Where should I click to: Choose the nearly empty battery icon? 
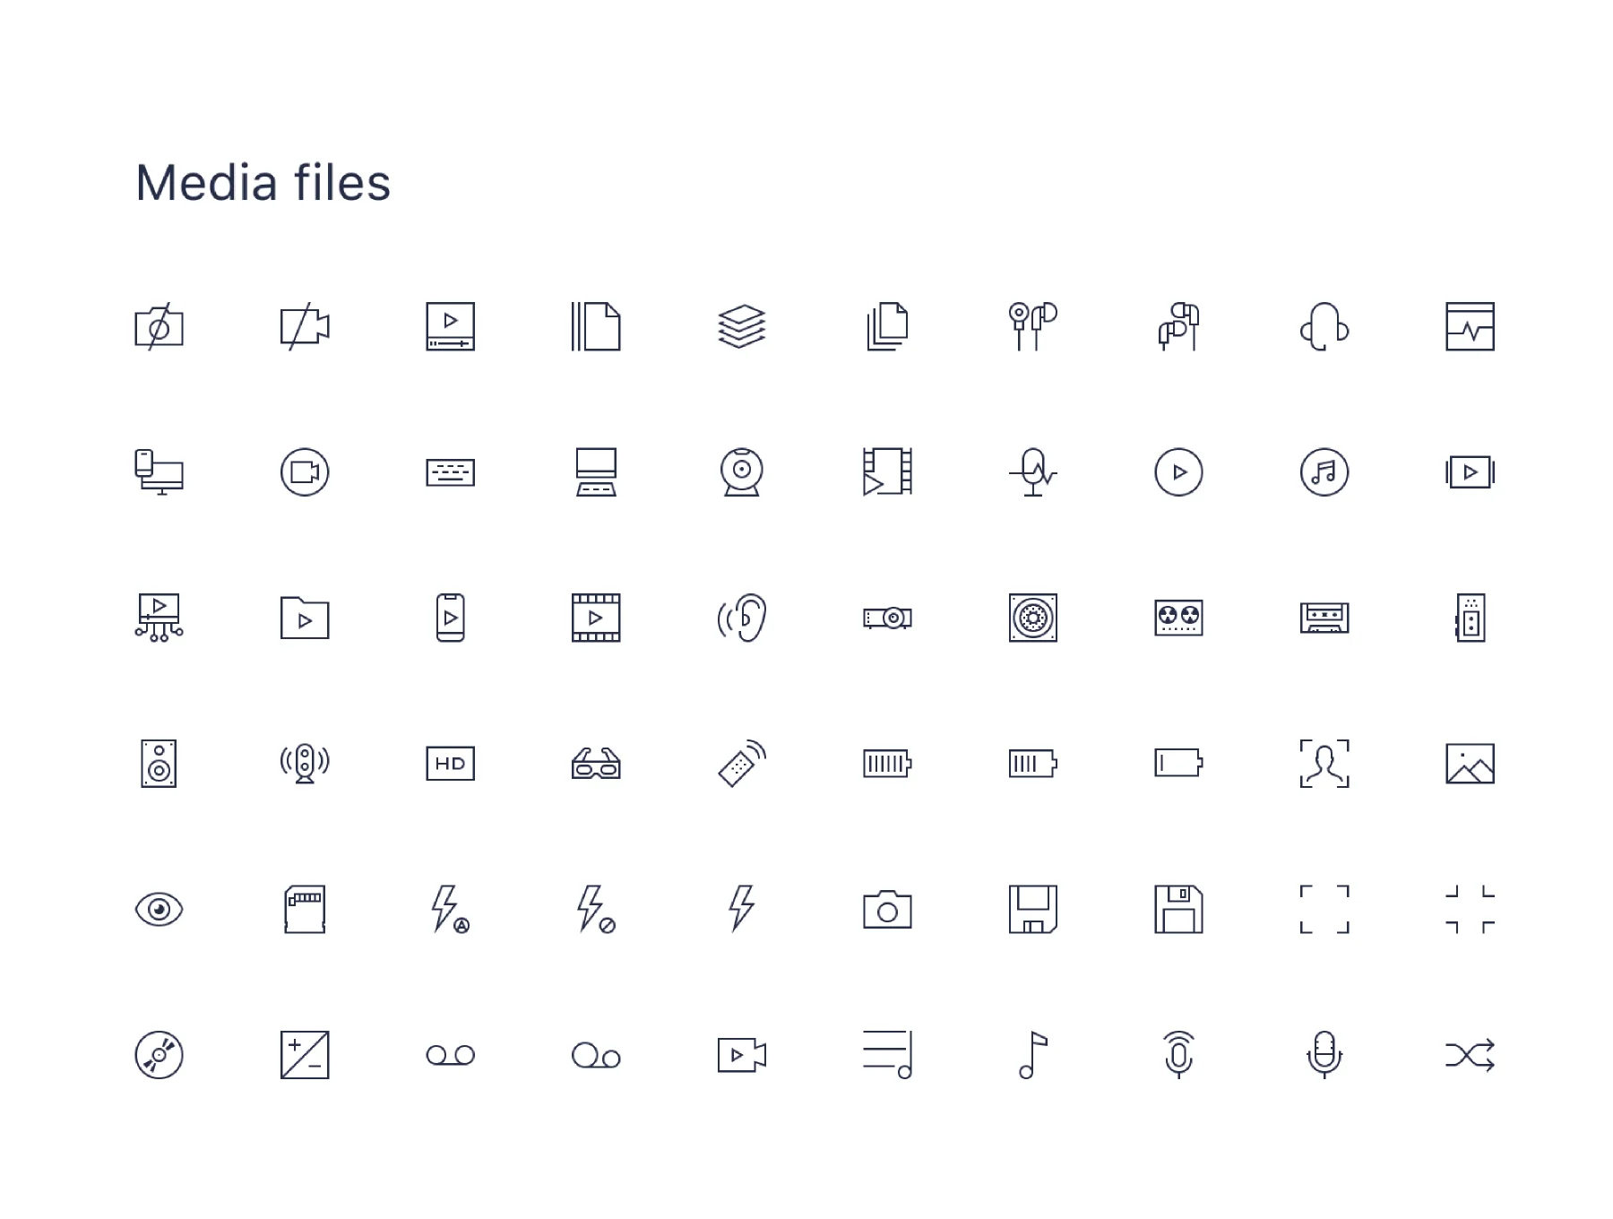[x=1178, y=764]
